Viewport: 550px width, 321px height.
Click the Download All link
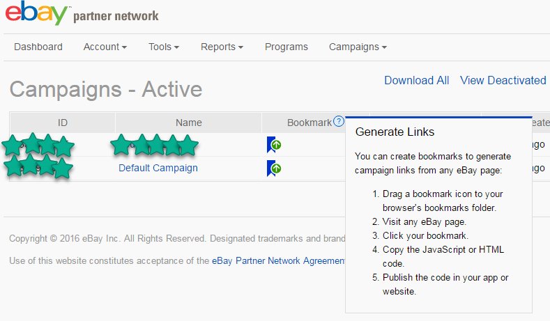(x=417, y=80)
